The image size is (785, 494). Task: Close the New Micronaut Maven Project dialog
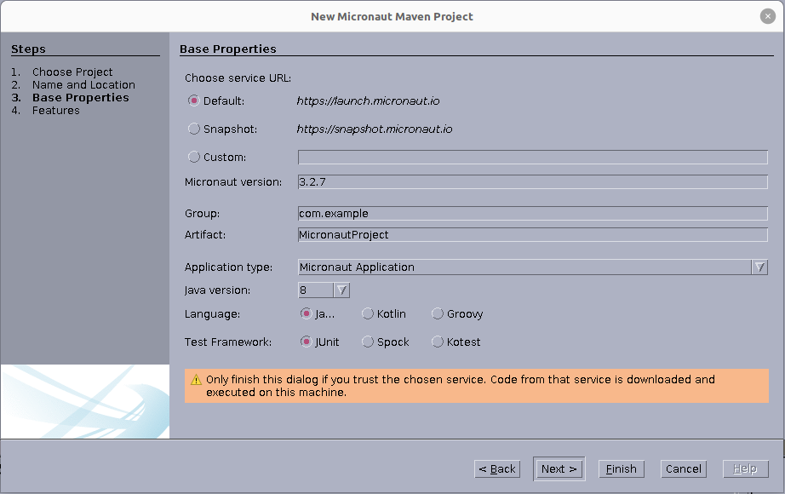(x=767, y=16)
